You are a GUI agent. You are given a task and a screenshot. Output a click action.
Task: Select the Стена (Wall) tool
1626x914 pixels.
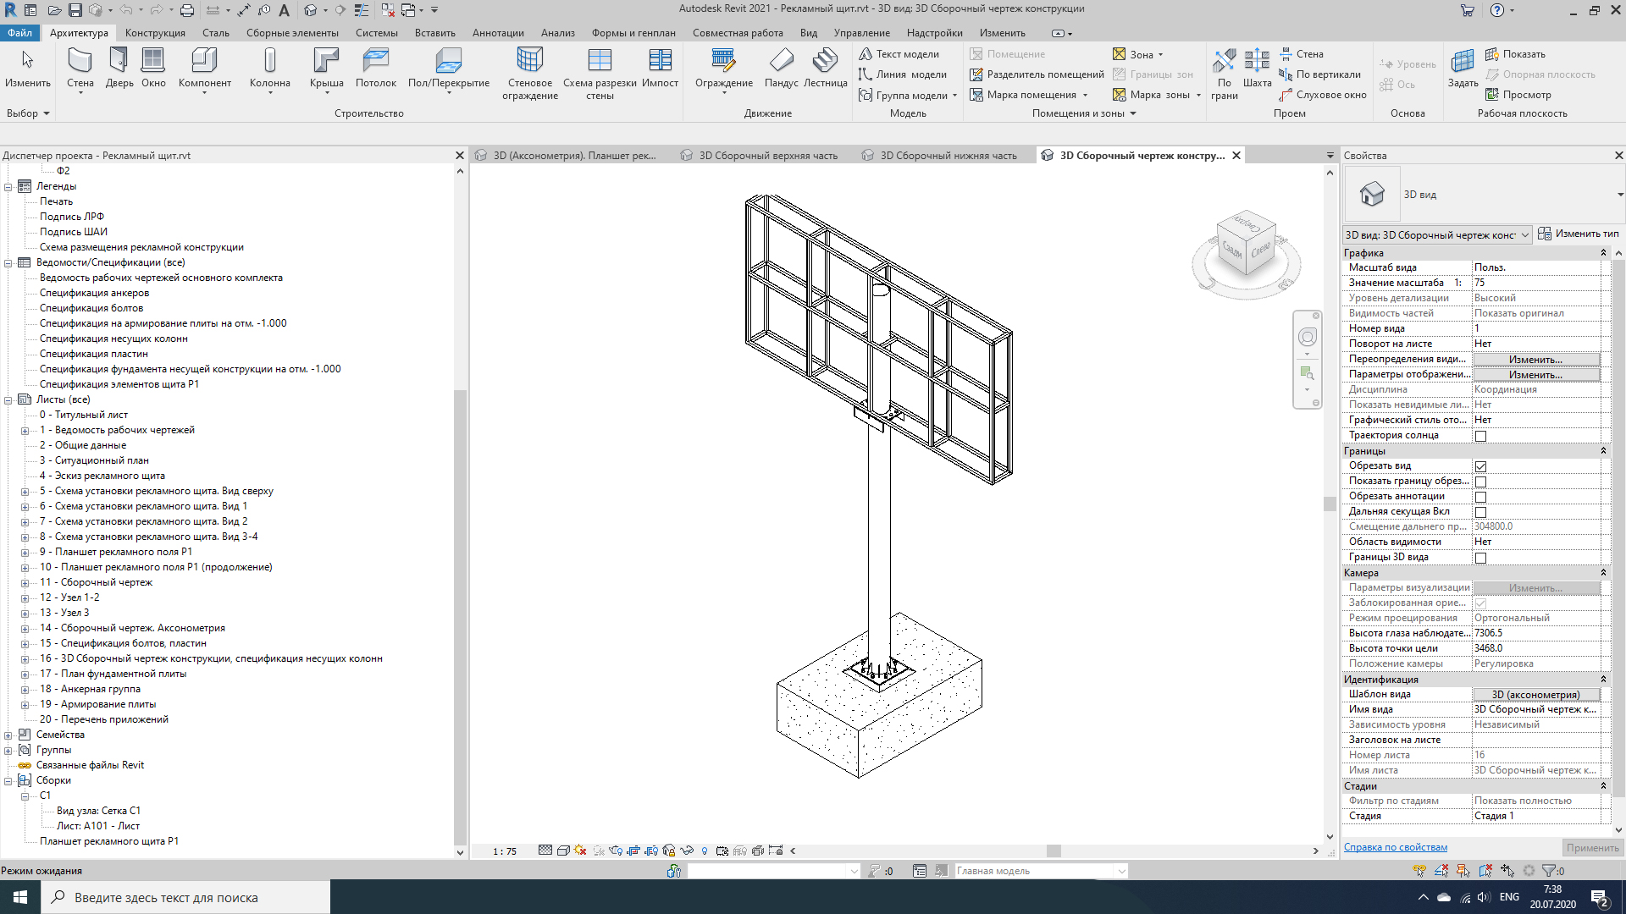(80, 68)
